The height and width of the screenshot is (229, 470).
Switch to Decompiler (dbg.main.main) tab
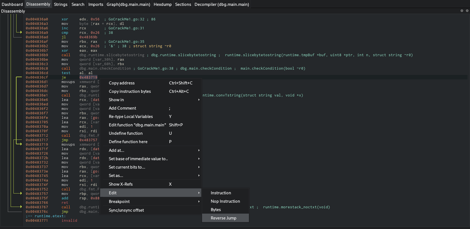coord(221,4)
